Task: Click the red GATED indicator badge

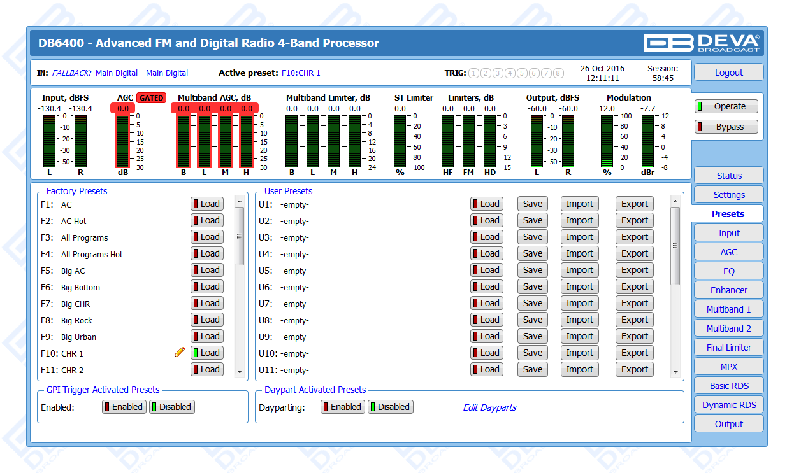Action: pos(151,98)
